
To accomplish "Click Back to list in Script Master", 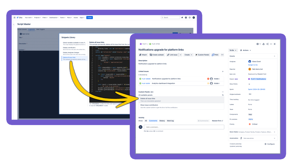I will point(25,34).
